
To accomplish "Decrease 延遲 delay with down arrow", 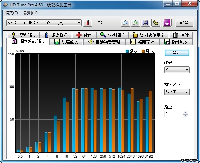I will tap(185, 116).
